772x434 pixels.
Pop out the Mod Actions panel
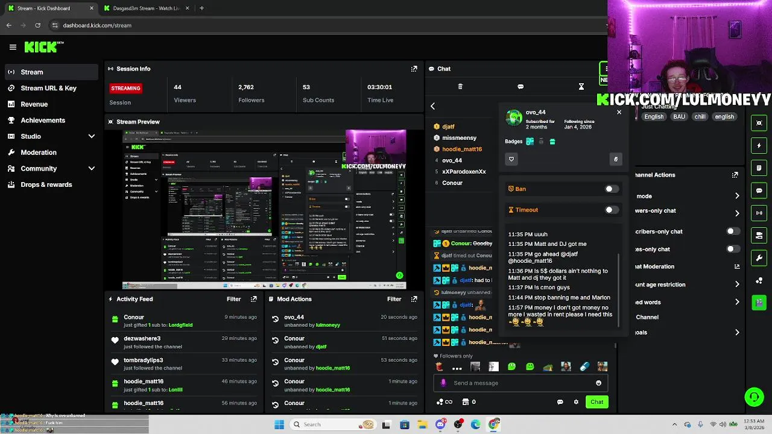[414, 299]
